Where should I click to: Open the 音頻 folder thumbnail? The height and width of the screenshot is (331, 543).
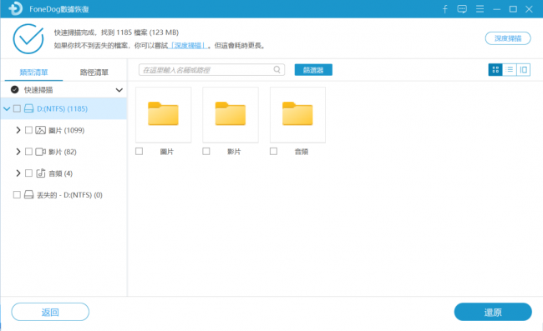[x=297, y=115]
